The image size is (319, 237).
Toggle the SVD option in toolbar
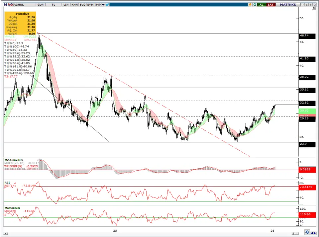82,5
